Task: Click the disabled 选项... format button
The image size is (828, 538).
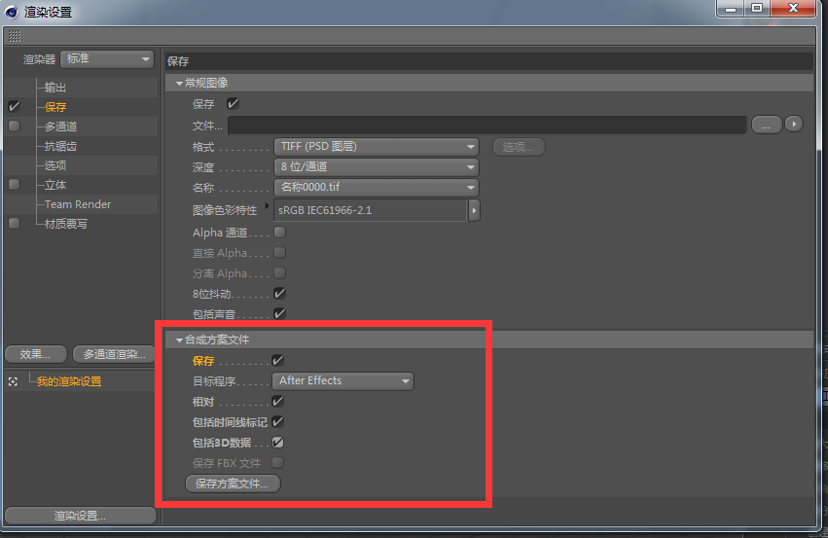Action: click(518, 147)
